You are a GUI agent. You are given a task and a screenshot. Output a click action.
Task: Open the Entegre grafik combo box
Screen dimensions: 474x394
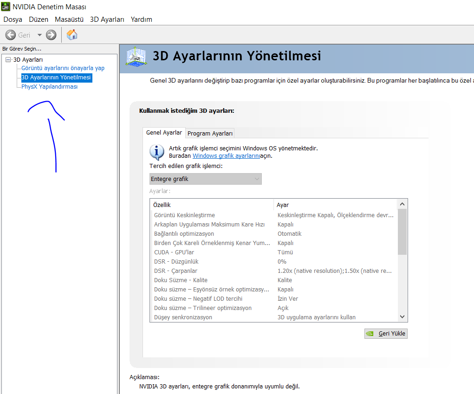pyautogui.click(x=206, y=179)
